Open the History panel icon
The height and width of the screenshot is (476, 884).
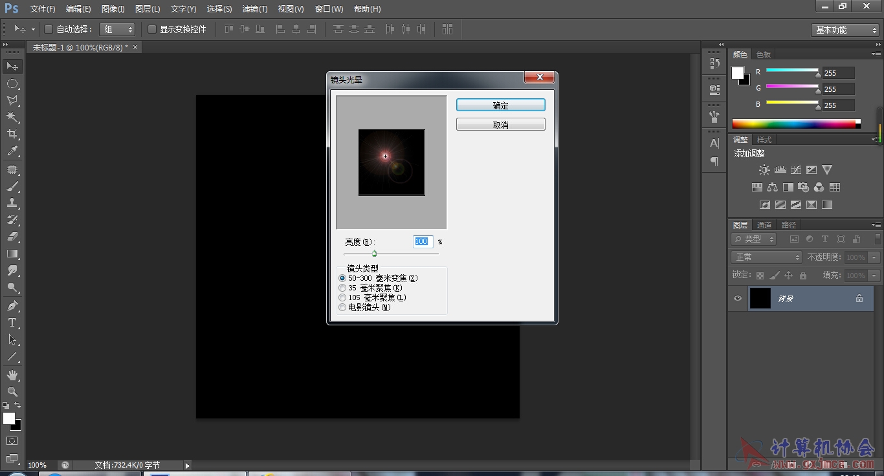tap(714, 63)
